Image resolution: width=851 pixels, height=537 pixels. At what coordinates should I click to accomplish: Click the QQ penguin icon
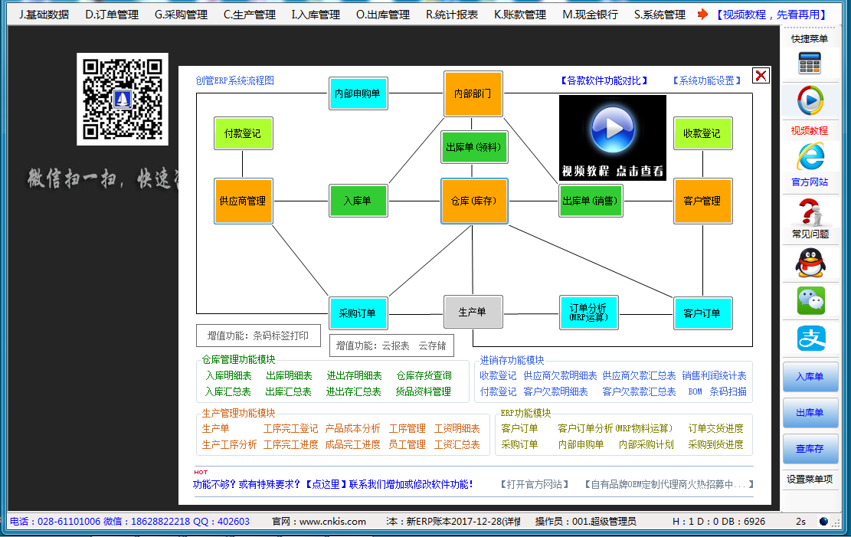pyautogui.click(x=810, y=264)
